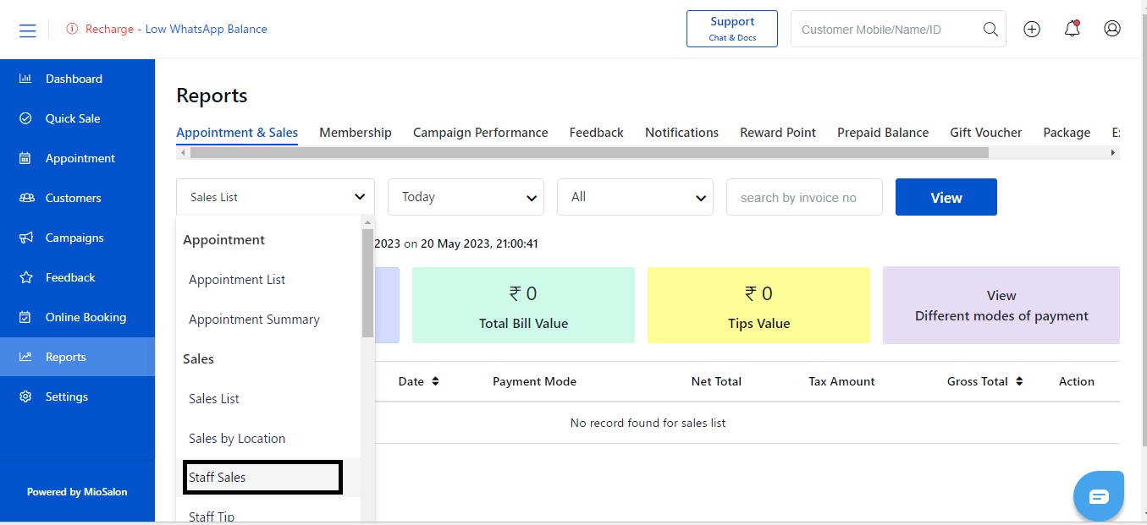The height and width of the screenshot is (525, 1147).
Task: Switch to Notifications tab
Action: (x=681, y=133)
